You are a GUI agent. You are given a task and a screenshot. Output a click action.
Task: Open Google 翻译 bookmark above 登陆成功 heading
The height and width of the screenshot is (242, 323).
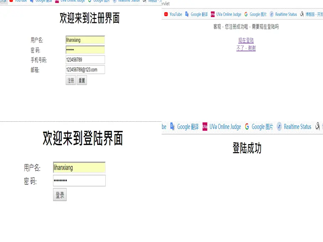(x=184, y=127)
